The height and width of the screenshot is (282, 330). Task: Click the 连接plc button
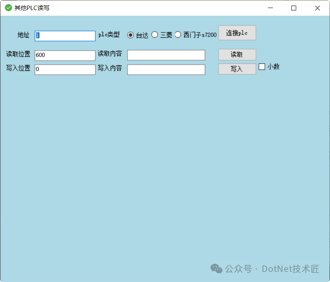tap(237, 33)
